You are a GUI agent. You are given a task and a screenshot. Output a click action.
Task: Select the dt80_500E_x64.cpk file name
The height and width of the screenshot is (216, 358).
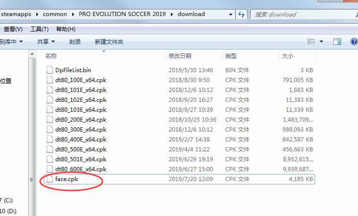click(x=81, y=149)
